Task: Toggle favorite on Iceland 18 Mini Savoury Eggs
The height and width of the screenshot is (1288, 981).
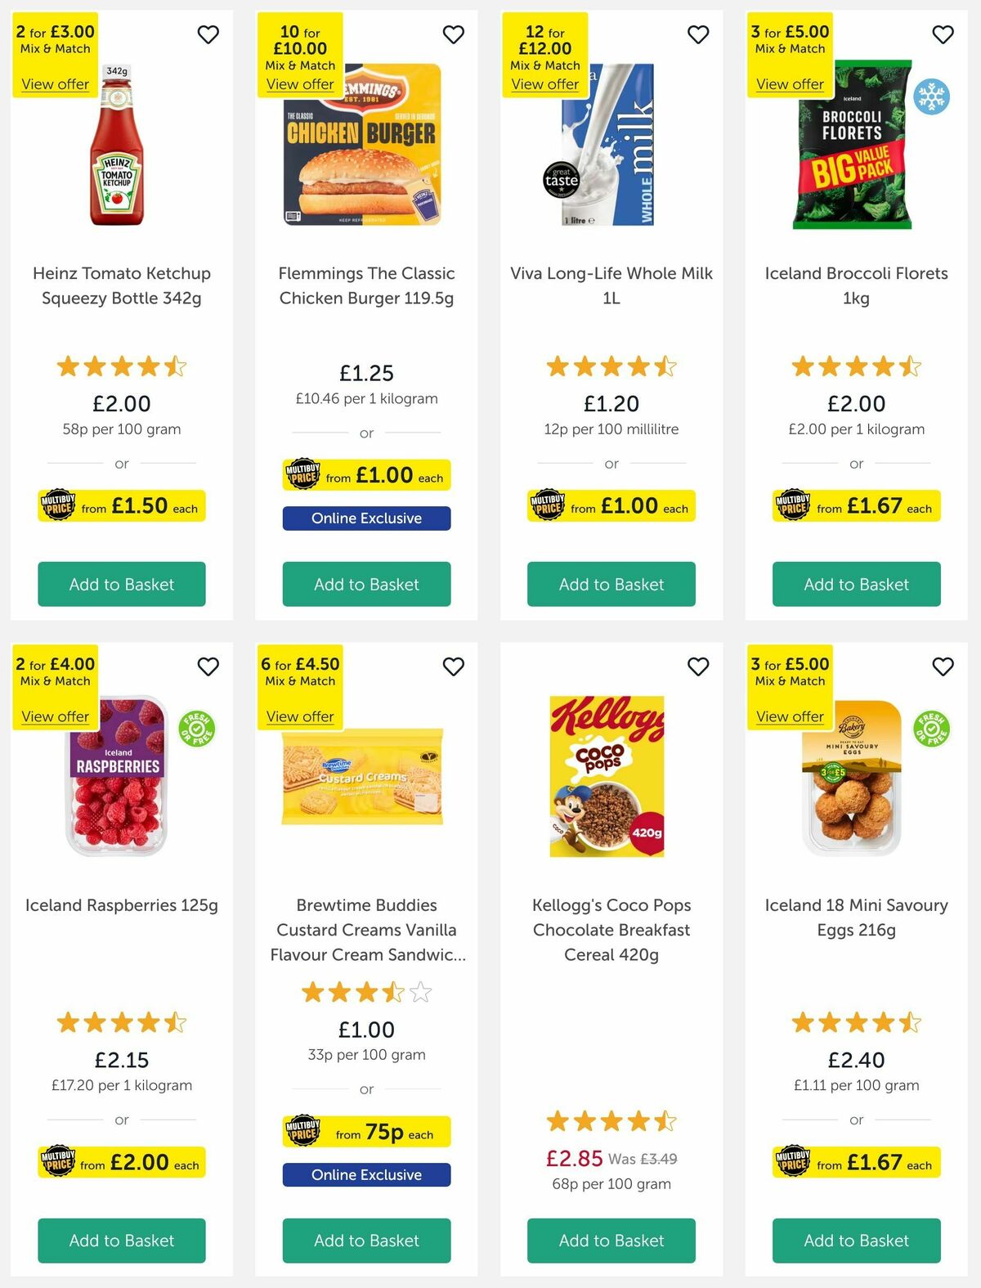Action: coord(942,667)
